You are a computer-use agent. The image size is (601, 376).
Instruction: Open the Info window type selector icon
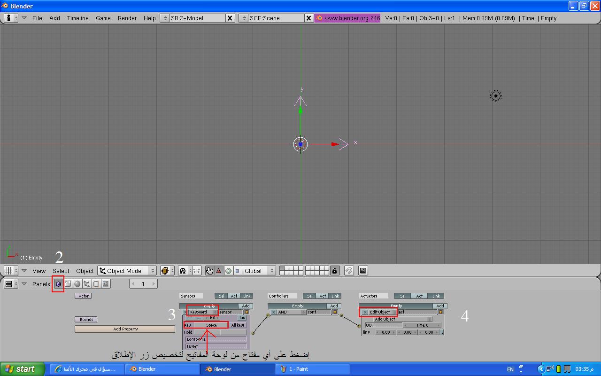(x=10, y=18)
